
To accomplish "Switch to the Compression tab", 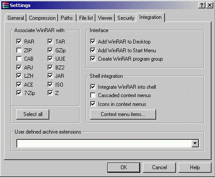I will click(x=42, y=18).
